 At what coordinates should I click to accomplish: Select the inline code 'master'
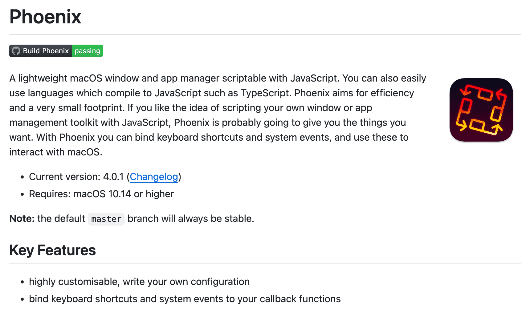106,219
